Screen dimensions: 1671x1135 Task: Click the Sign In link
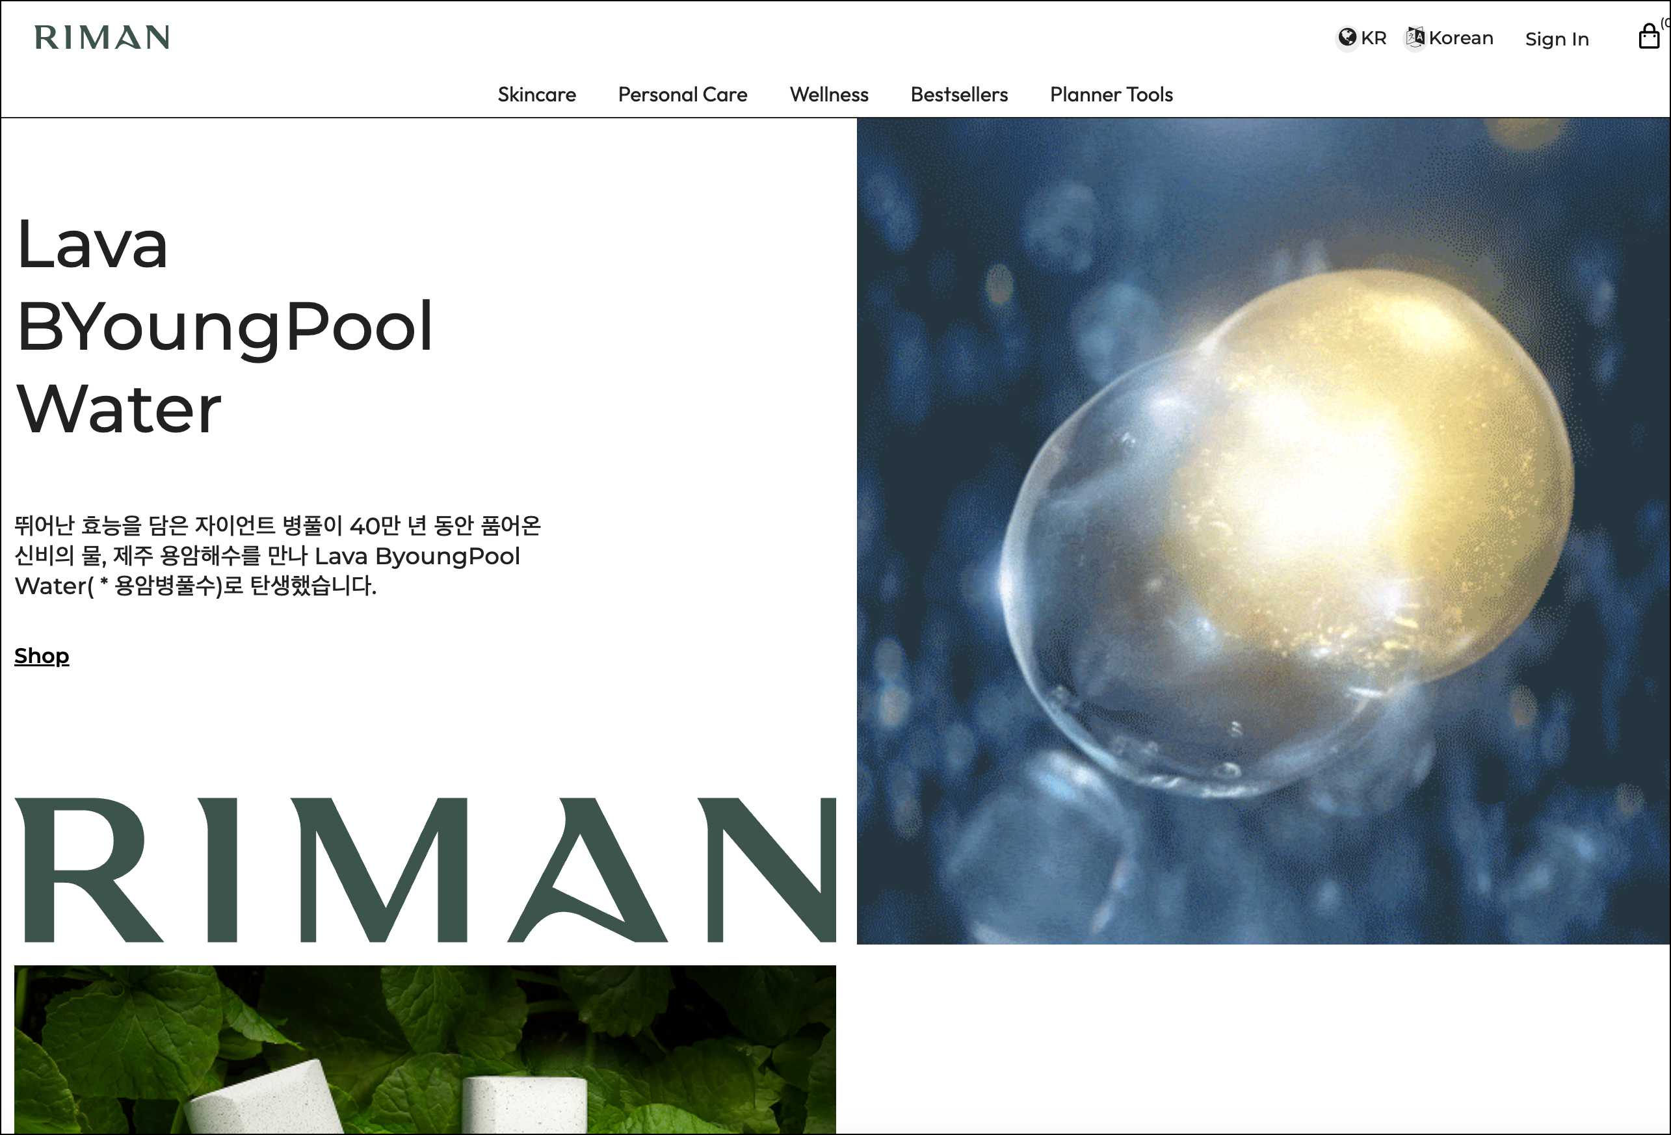[x=1556, y=39]
